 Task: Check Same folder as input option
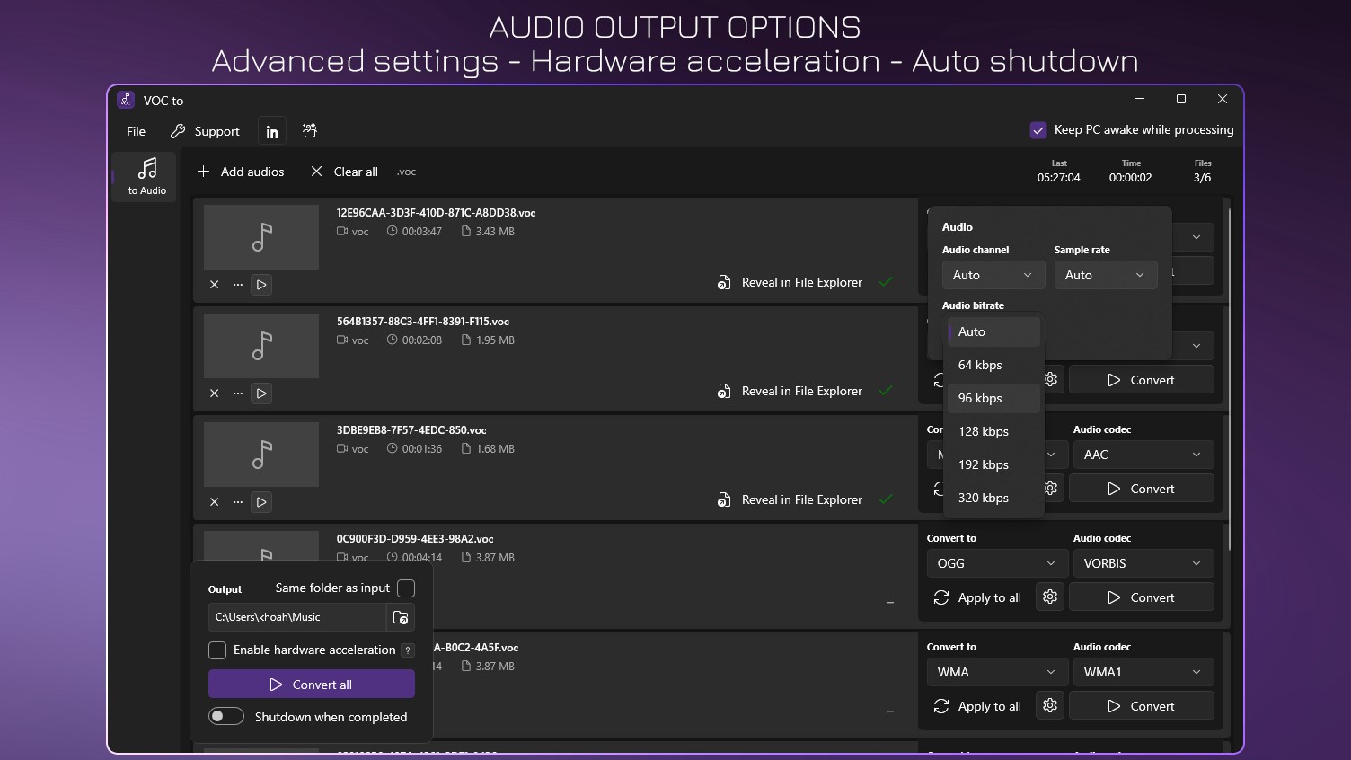pyautogui.click(x=406, y=588)
